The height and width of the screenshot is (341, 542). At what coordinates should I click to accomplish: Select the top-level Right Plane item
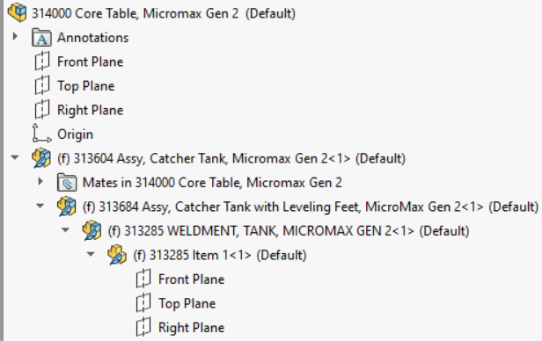coord(79,110)
